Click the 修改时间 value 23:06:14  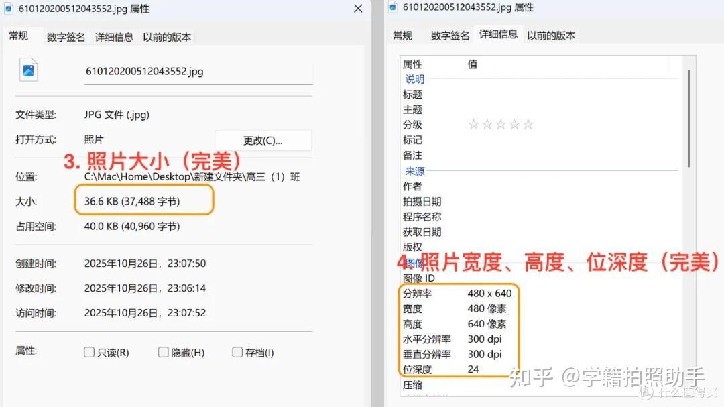point(145,288)
